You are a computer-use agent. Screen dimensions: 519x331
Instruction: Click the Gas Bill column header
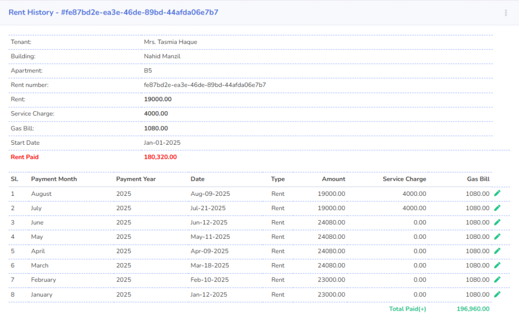[x=478, y=179]
